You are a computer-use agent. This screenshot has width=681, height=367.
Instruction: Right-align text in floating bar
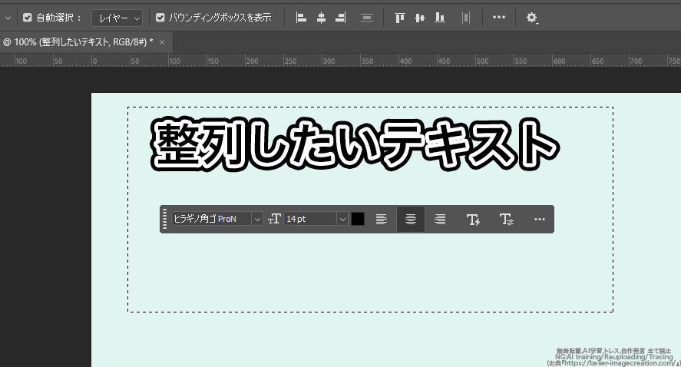click(440, 219)
